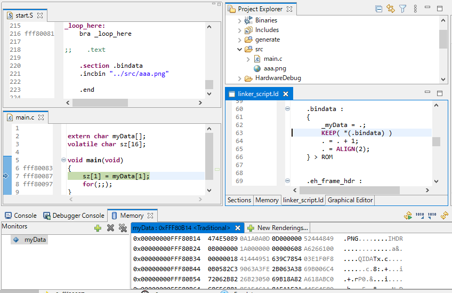This screenshot has height=293, width=452.
Task: Select the Project Explorer tab
Action: point(260,9)
